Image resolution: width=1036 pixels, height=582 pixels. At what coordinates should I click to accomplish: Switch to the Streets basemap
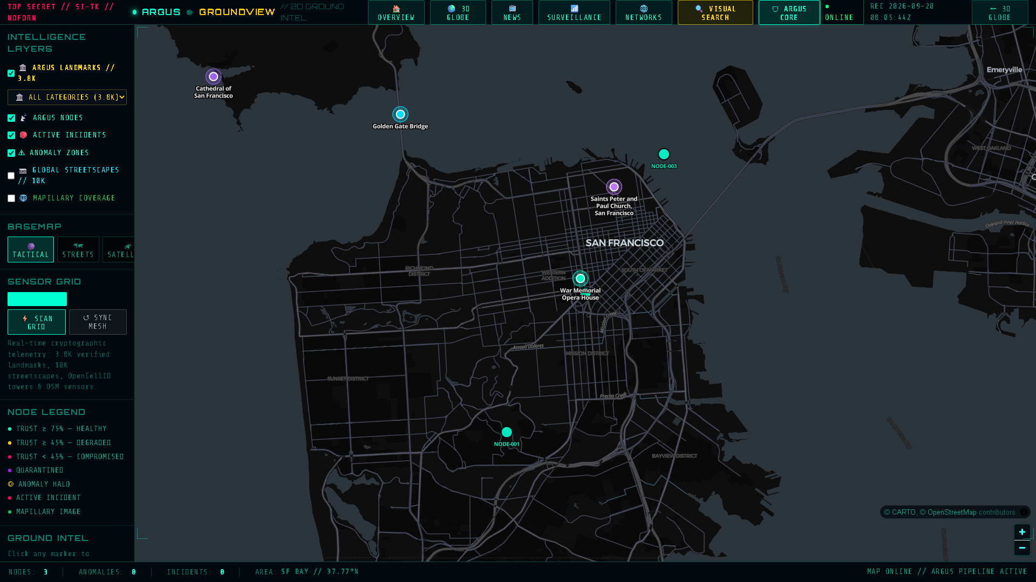(x=78, y=250)
